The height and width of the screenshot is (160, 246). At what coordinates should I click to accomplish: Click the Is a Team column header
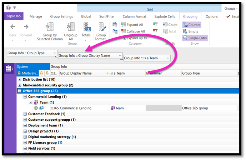coord(127,73)
